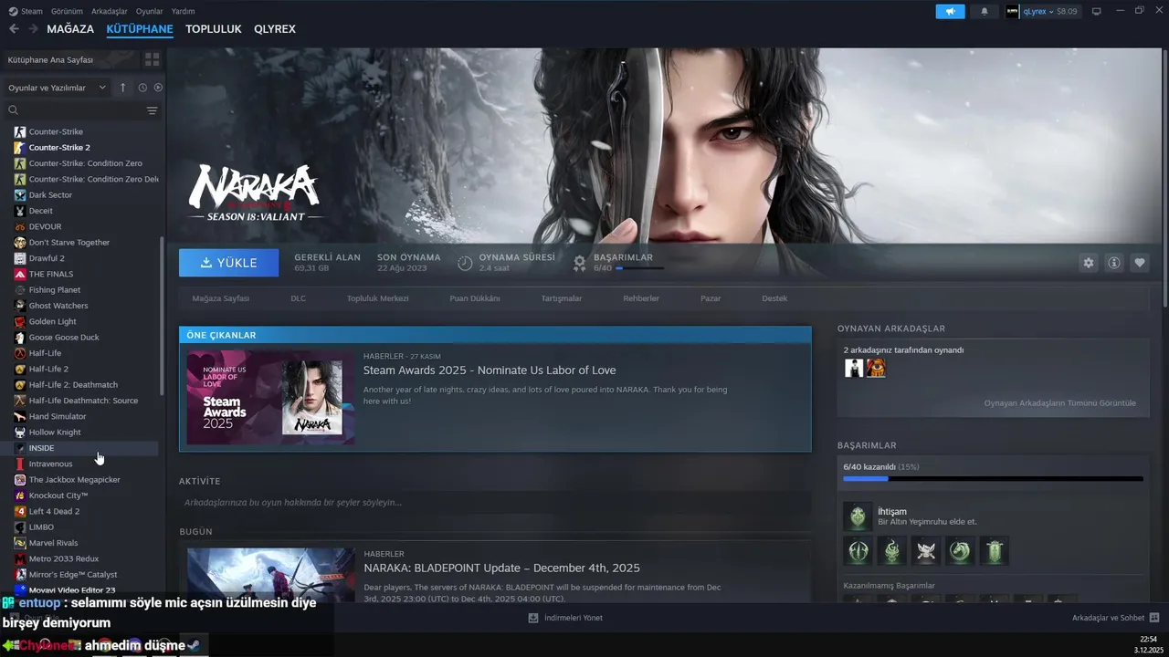The image size is (1169, 657).
Task: Select Left 4 Dead 2 in library list
Action: [54, 511]
